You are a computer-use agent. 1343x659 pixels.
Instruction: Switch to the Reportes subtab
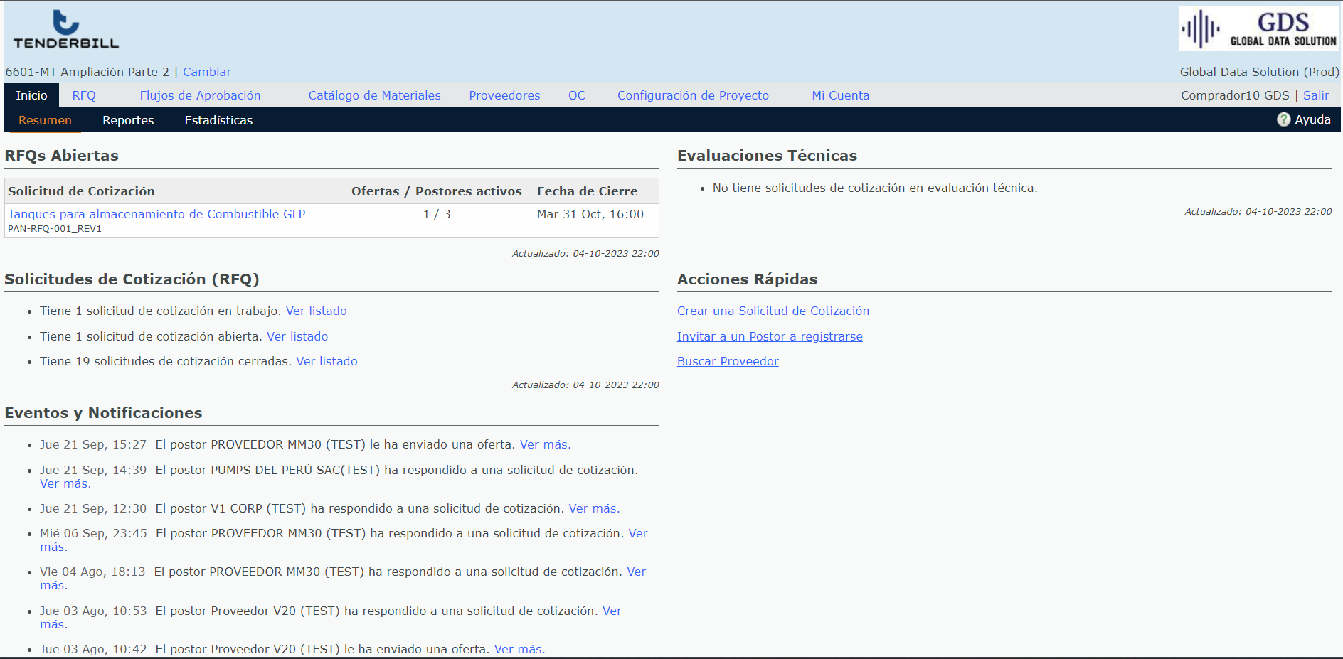128,120
